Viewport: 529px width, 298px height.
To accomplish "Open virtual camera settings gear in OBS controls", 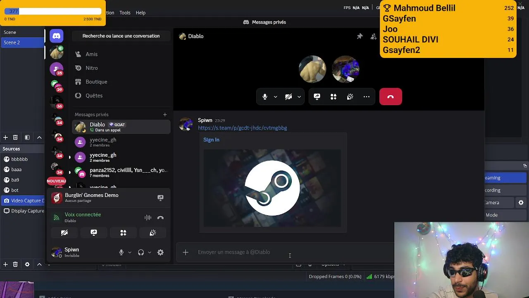I will point(521,202).
